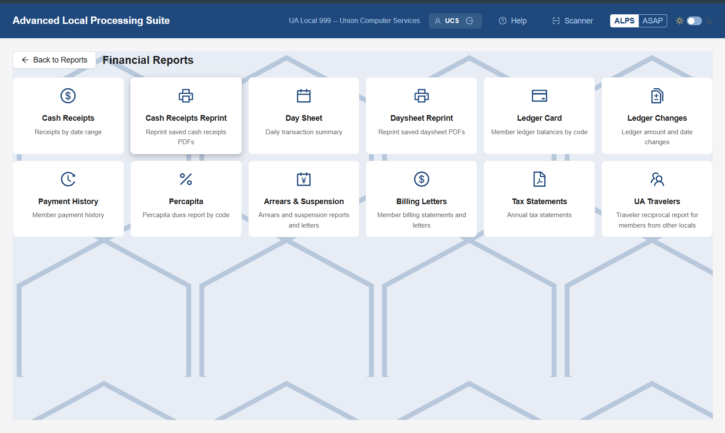Click 'Traveler reciprocal report' description text
The height and width of the screenshot is (433, 725).
point(657,220)
